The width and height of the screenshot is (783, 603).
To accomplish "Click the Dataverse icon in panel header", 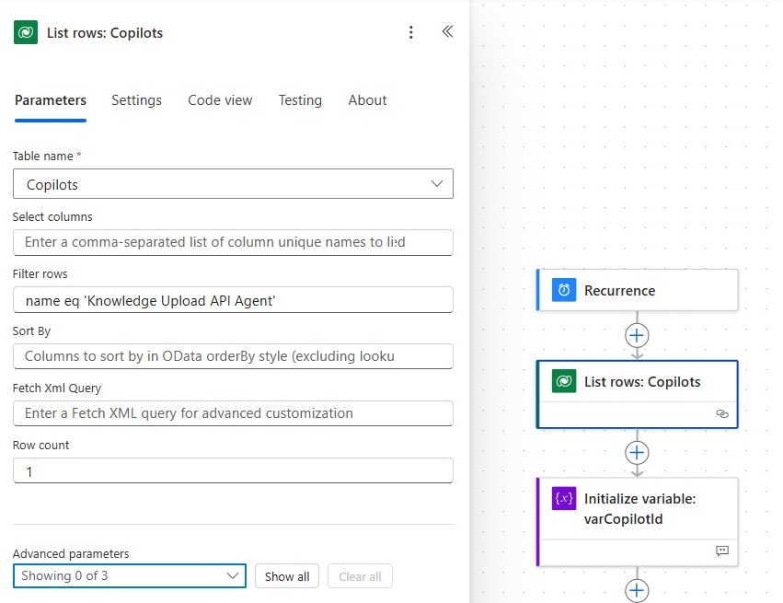I will point(26,32).
